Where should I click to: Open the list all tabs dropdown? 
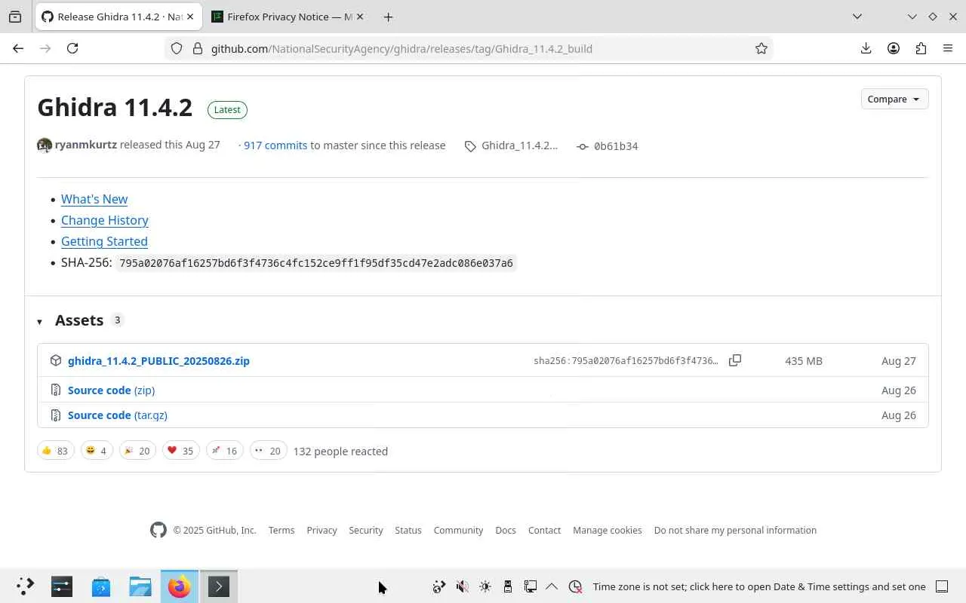pos(857,17)
